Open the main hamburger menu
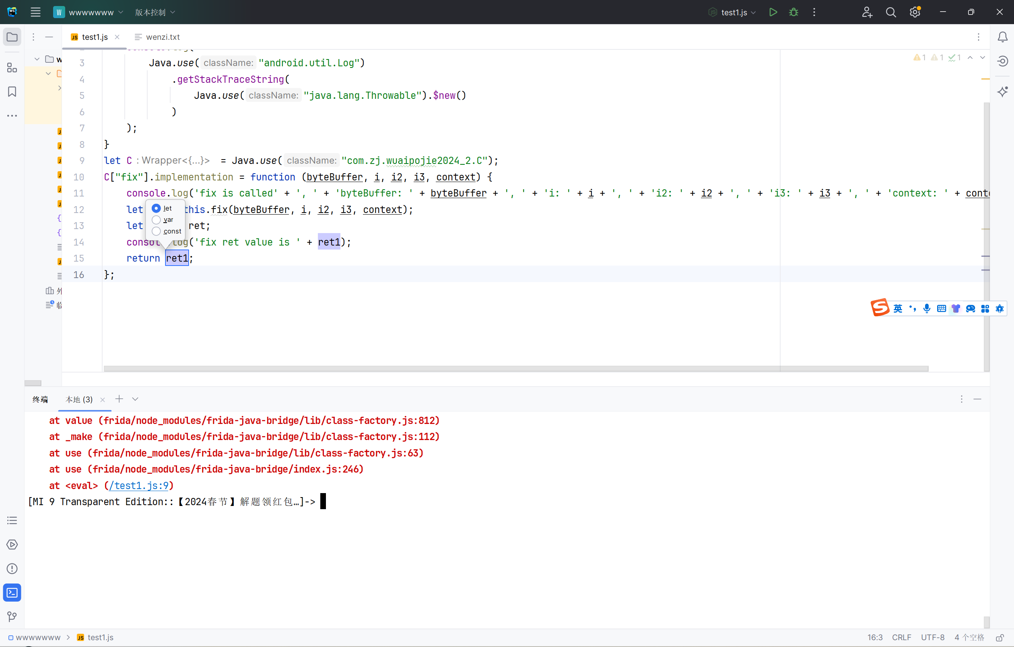 [x=35, y=12]
